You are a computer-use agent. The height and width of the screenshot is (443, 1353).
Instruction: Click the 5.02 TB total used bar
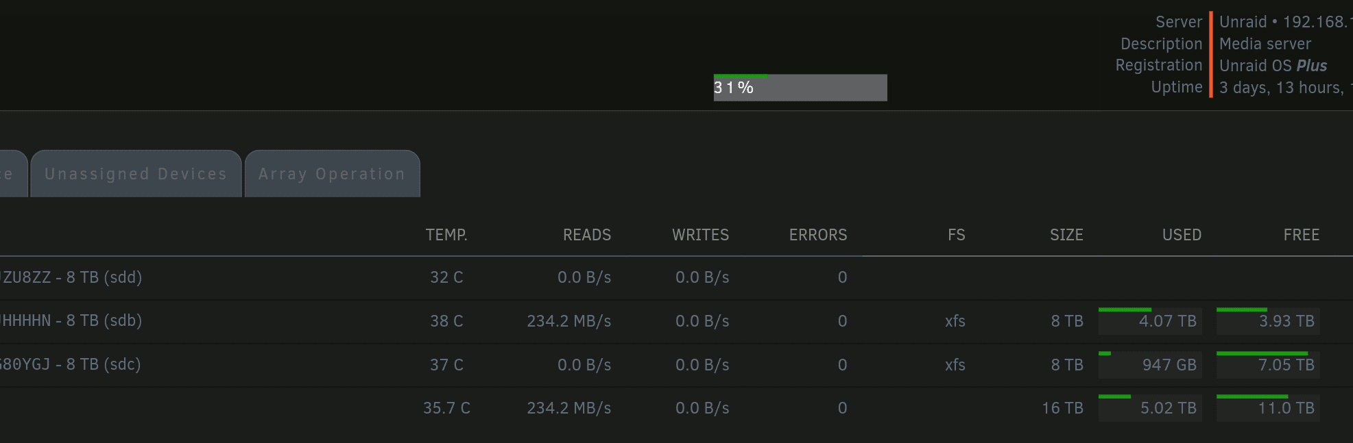click(1150, 407)
